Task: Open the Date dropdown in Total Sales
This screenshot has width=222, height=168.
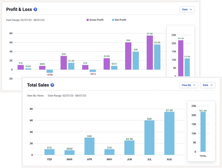Action: [x=208, y=85]
